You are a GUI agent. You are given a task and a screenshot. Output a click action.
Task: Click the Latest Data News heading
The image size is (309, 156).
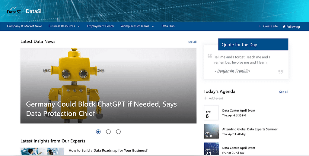(38, 42)
